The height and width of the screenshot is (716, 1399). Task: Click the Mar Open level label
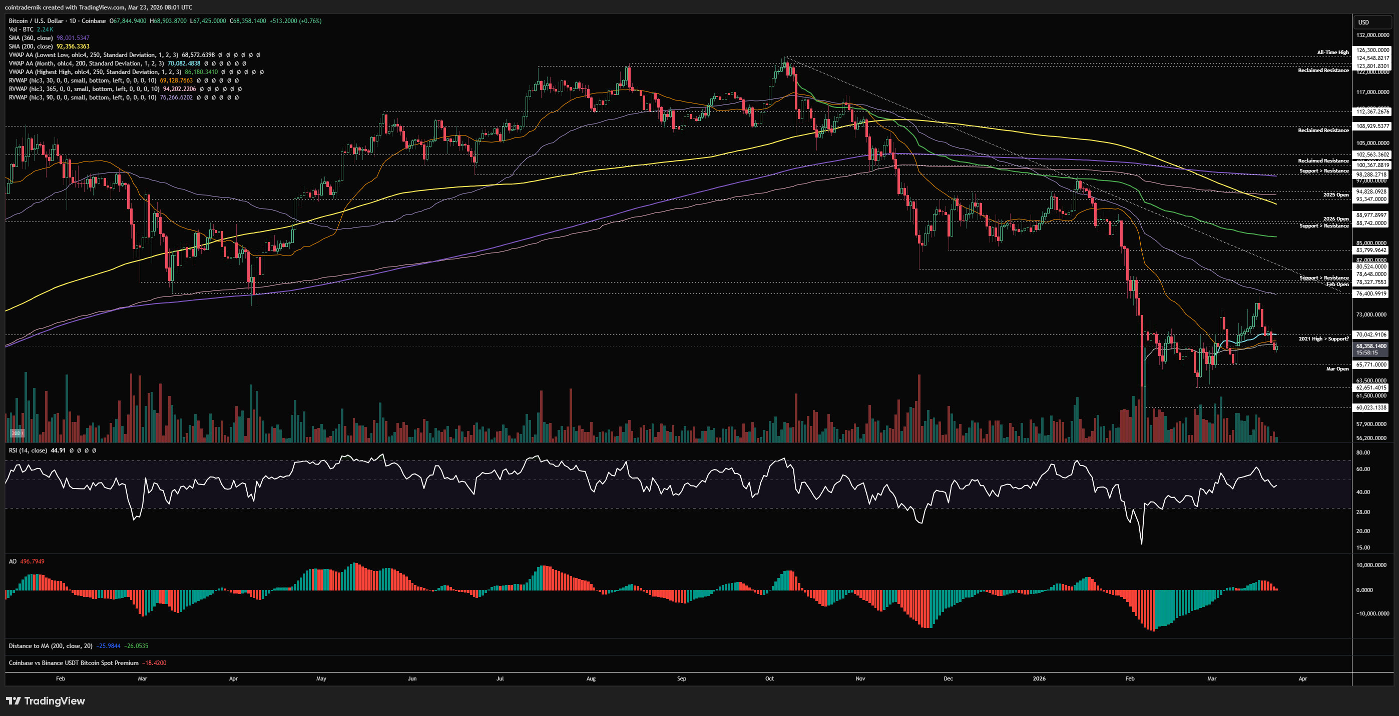[1337, 369]
